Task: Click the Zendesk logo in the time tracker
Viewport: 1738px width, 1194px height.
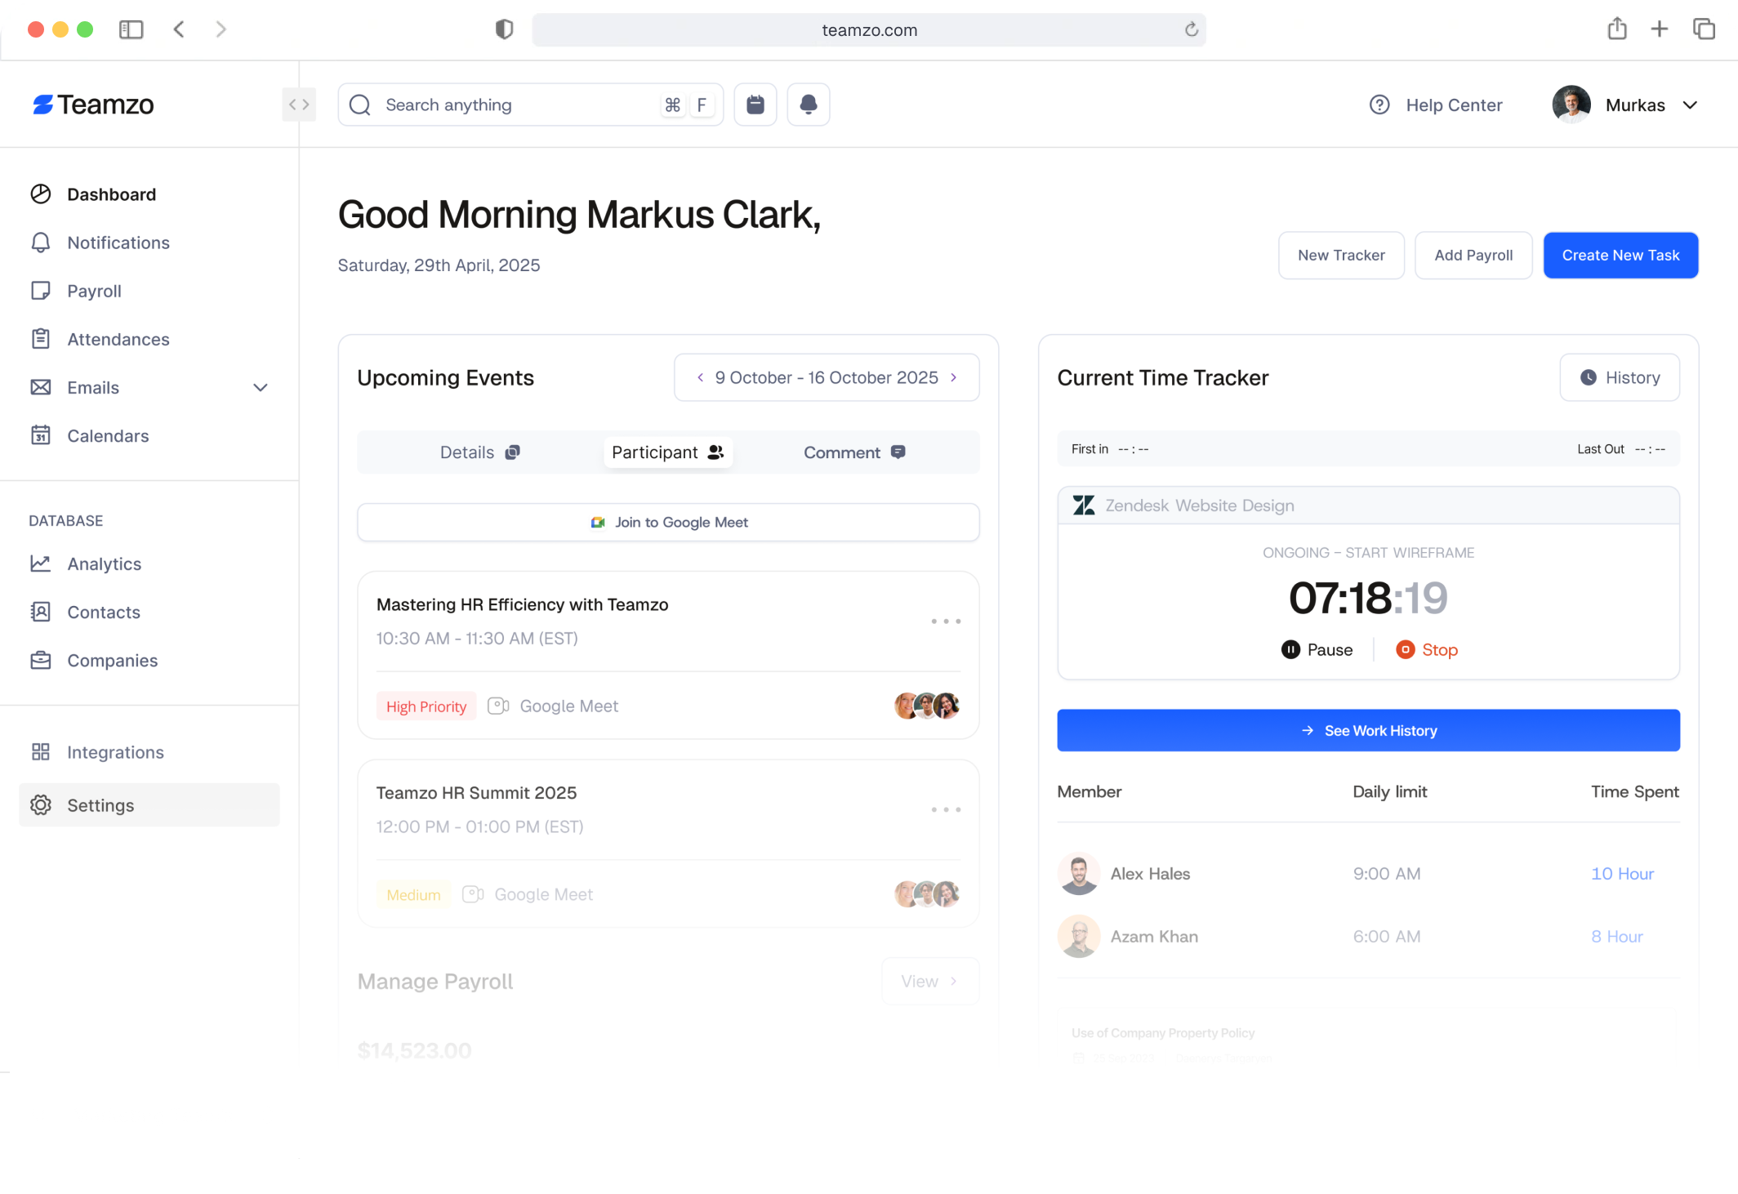Action: [1084, 505]
